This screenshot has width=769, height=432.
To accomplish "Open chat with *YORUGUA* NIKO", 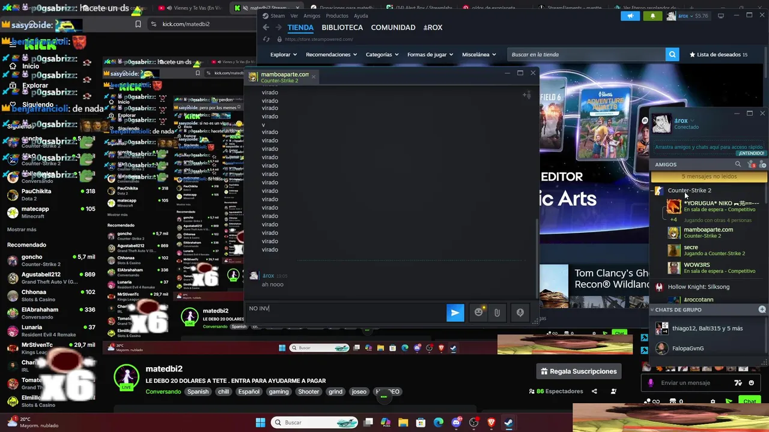I will click(714, 206).
